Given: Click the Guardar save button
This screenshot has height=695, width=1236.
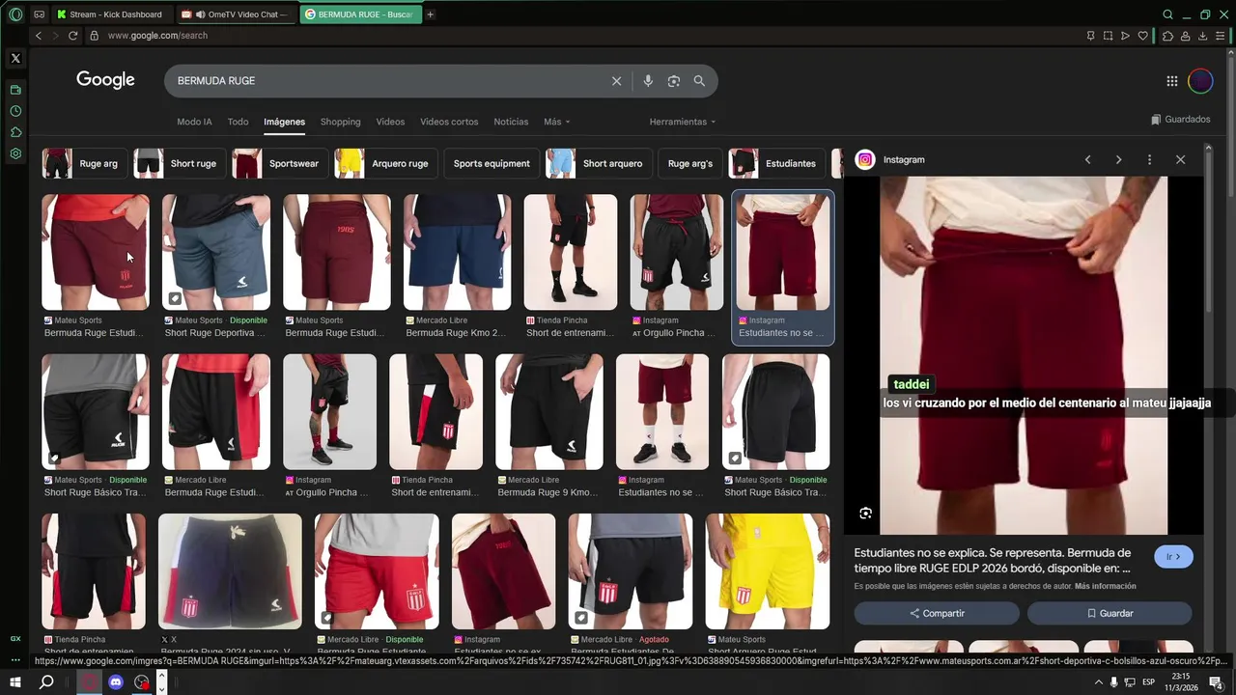Looking at the screenshot, I should click(1110, 614).
